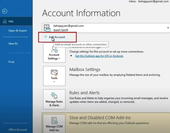The height and width of the screenshot is (133, 170).
Task: Click the Manage Rules & Alerts button
Action: (x=54, y=99)
